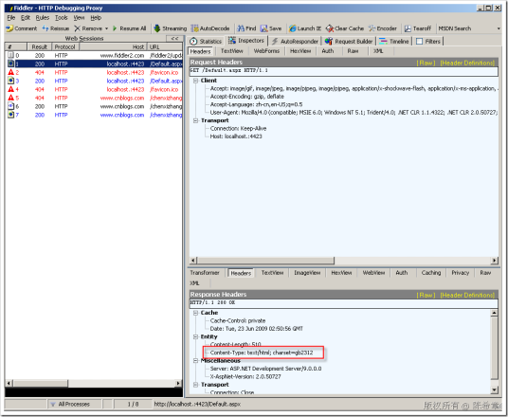
Task: Click Raw link in Response Headers
Action: (x=426, y=295)
